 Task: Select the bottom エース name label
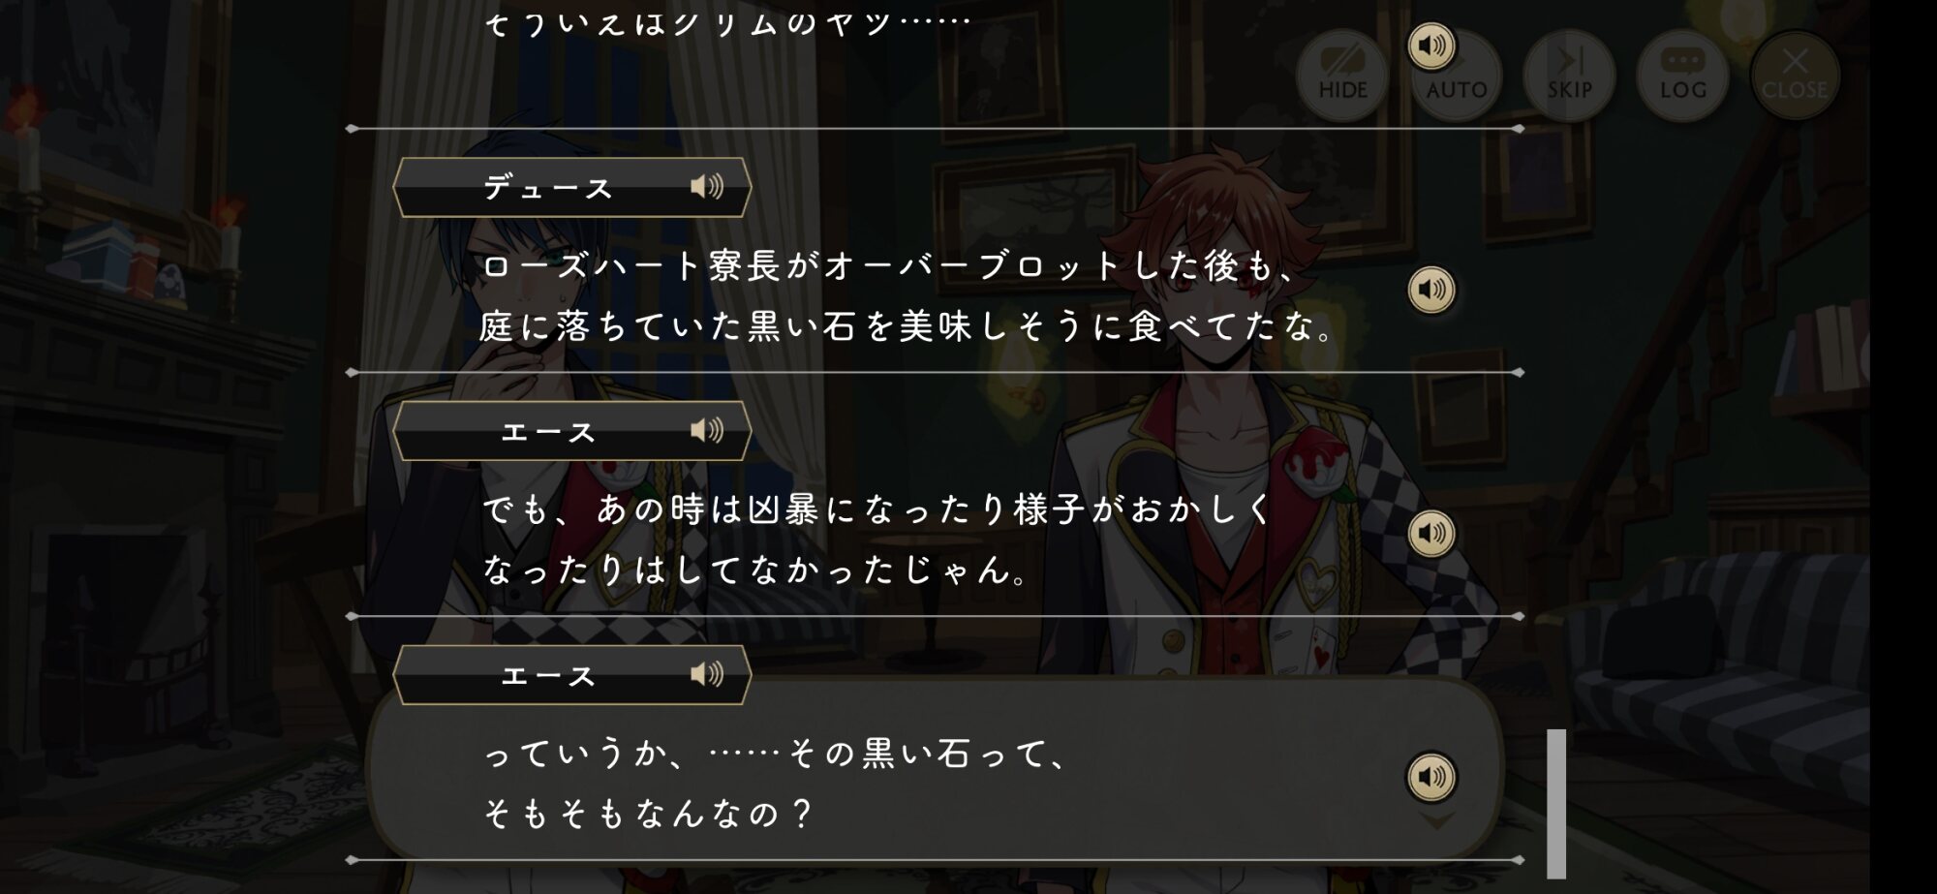pos(548,675)
